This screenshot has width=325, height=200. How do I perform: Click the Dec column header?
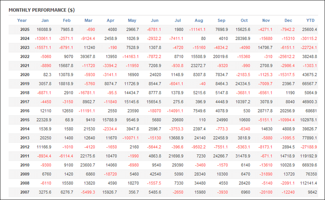(289, 21)
